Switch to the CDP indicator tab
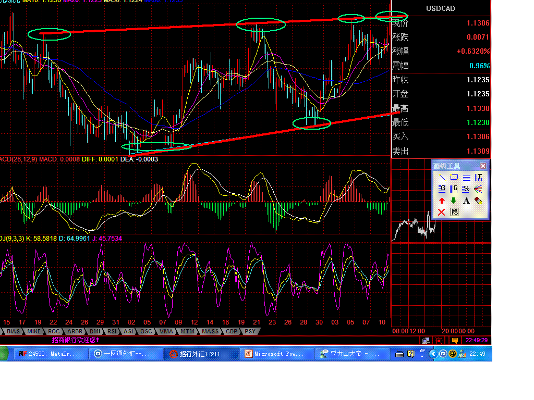The height and width of the screenshot is (400, 534). 232,331
